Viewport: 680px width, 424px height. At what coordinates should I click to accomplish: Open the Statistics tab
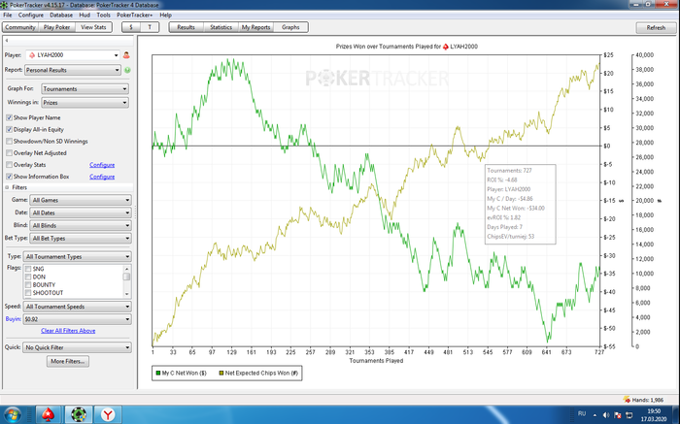coord(221,27)
